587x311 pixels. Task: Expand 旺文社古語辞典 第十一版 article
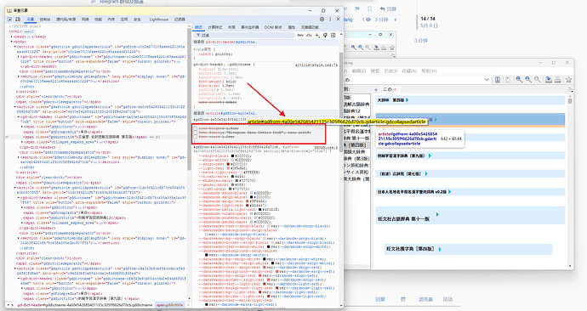(x=437, y=214)
